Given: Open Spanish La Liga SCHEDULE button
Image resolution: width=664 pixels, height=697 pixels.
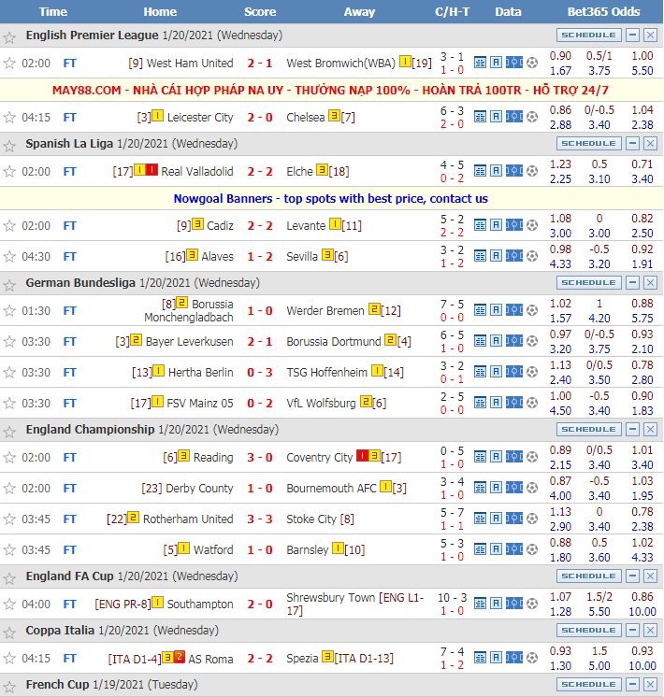Looking at the screenshot, I should (x=589, y=144).
